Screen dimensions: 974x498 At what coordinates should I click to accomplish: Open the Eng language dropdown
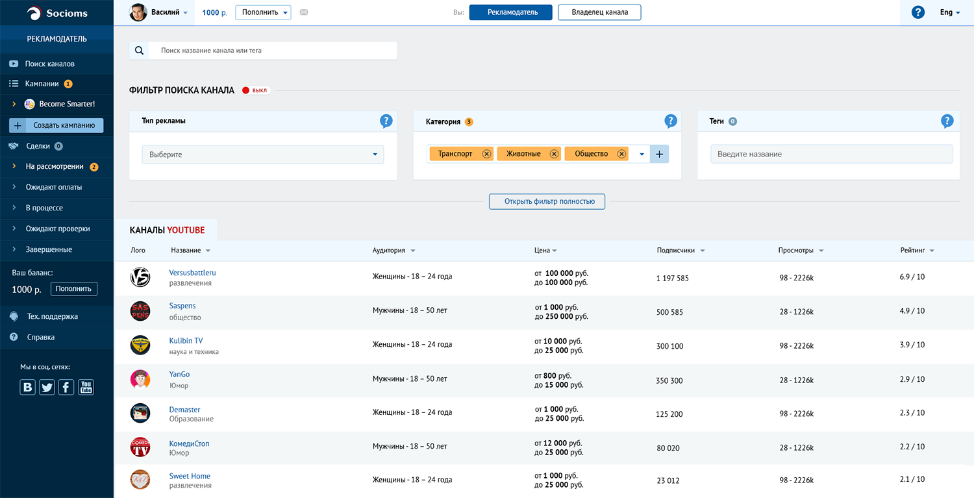pos(950,12)
